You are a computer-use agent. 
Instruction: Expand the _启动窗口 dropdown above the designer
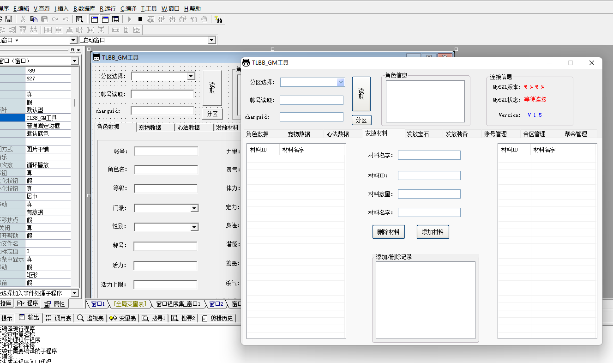tap(212, 40)
